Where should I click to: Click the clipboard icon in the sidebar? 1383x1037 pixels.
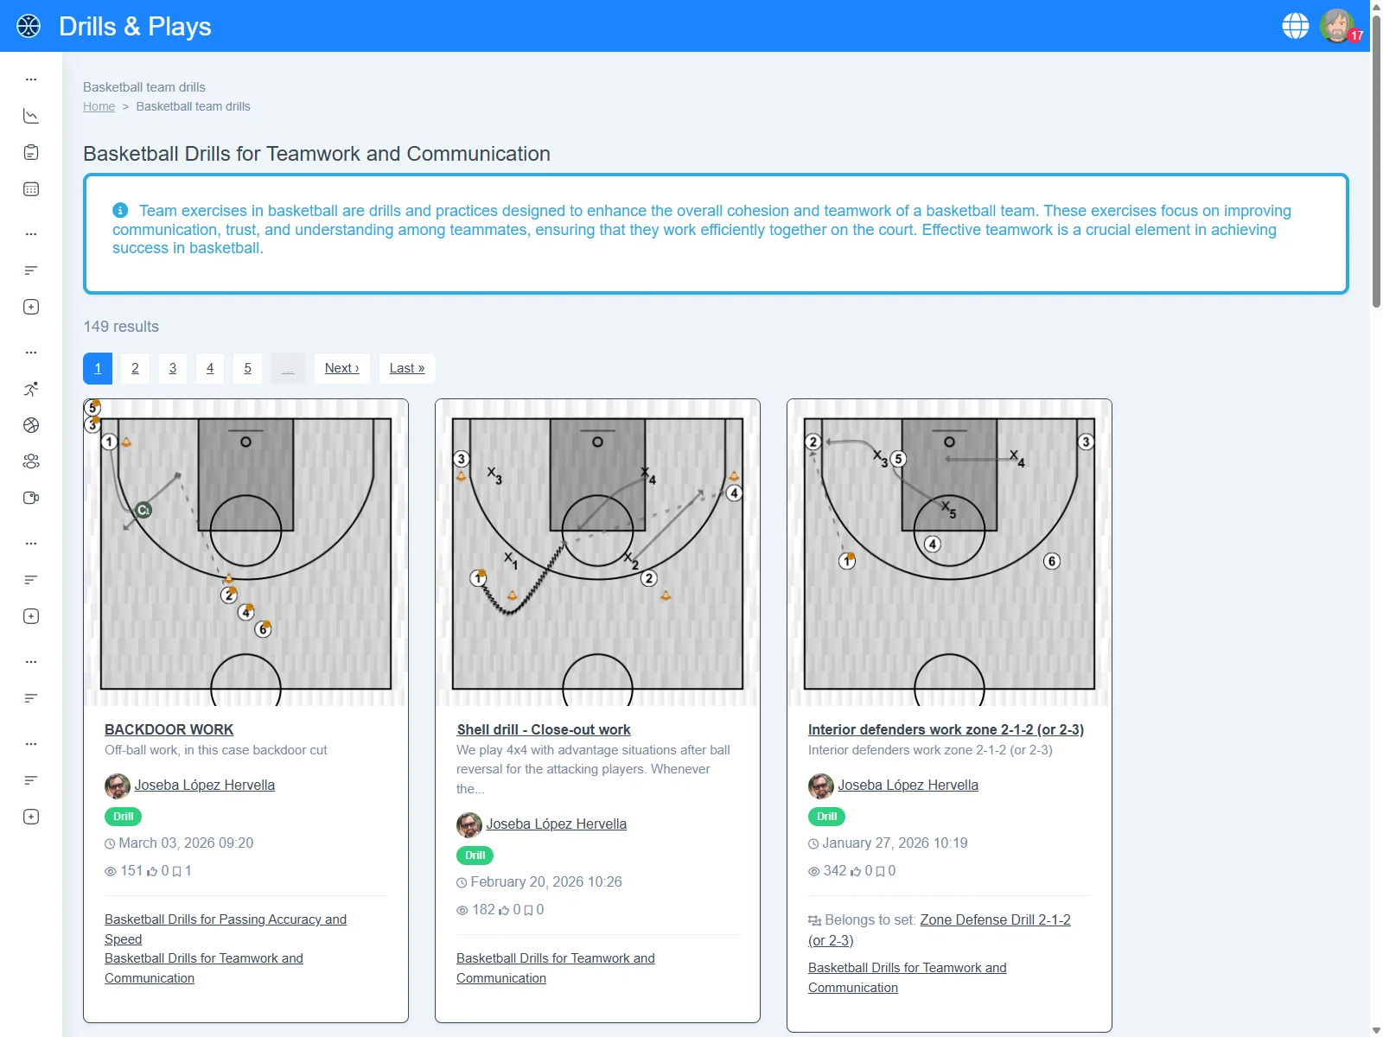(31, 153)
